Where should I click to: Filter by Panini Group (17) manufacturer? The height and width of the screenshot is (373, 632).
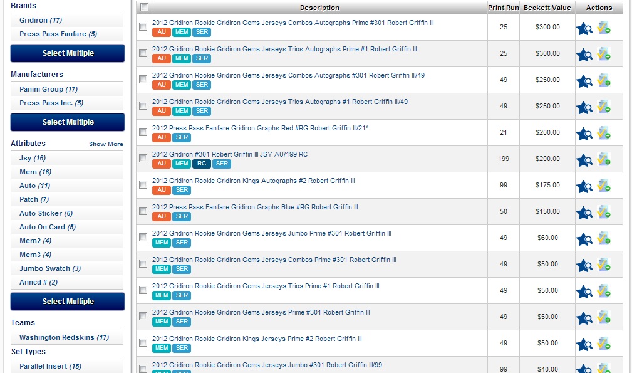pos(48,89)
